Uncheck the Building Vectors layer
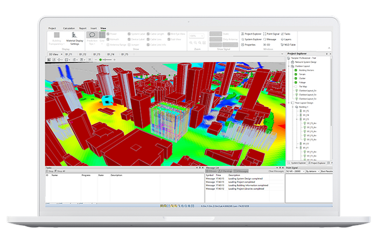 (x=296, y=70)
